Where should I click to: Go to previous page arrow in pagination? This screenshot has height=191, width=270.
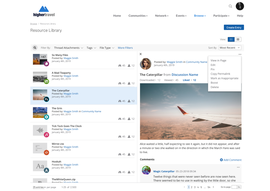[184, 187]
